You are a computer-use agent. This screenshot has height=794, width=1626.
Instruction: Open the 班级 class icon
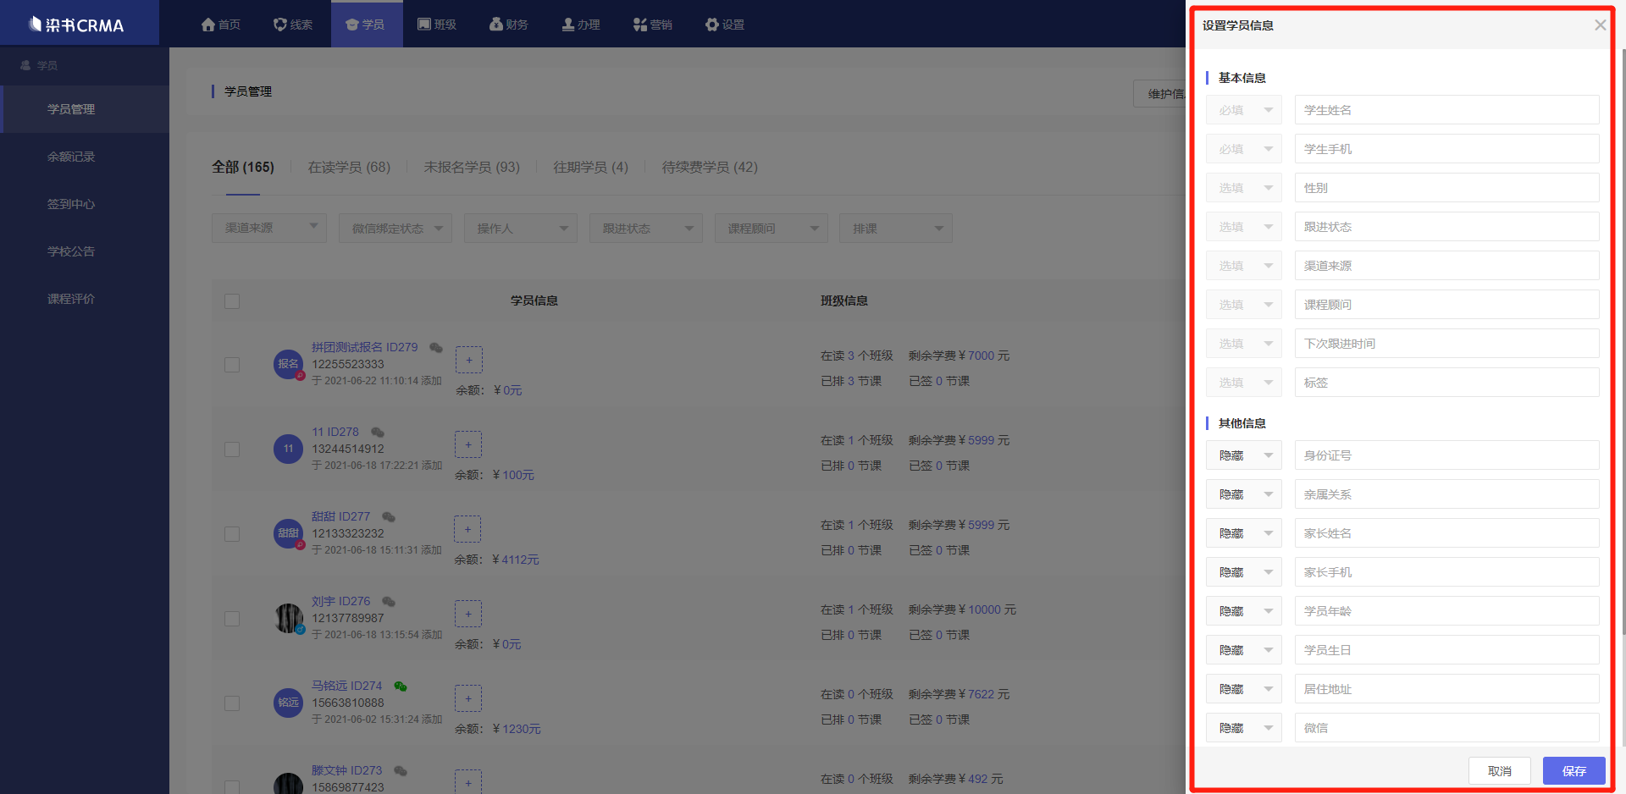click(424, 25)
